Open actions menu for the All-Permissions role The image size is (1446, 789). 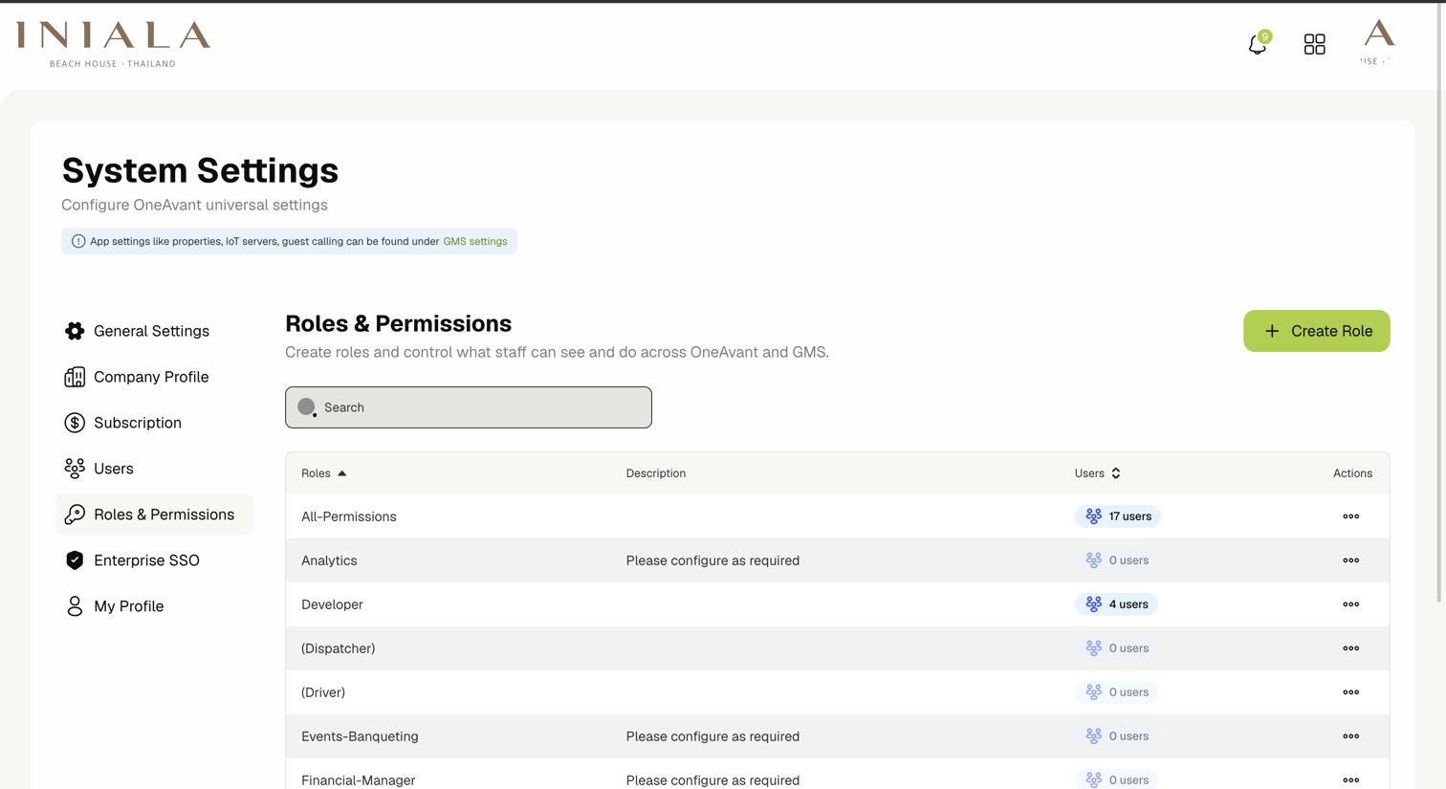1350,516
